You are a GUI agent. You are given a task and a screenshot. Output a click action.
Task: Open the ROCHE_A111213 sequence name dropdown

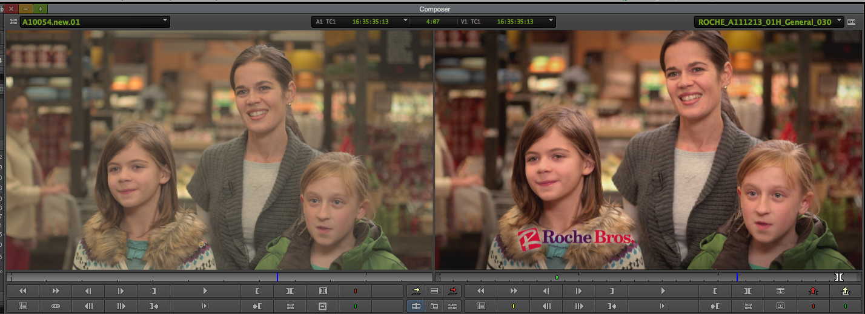pyautogui.click(x=839, y=21)
